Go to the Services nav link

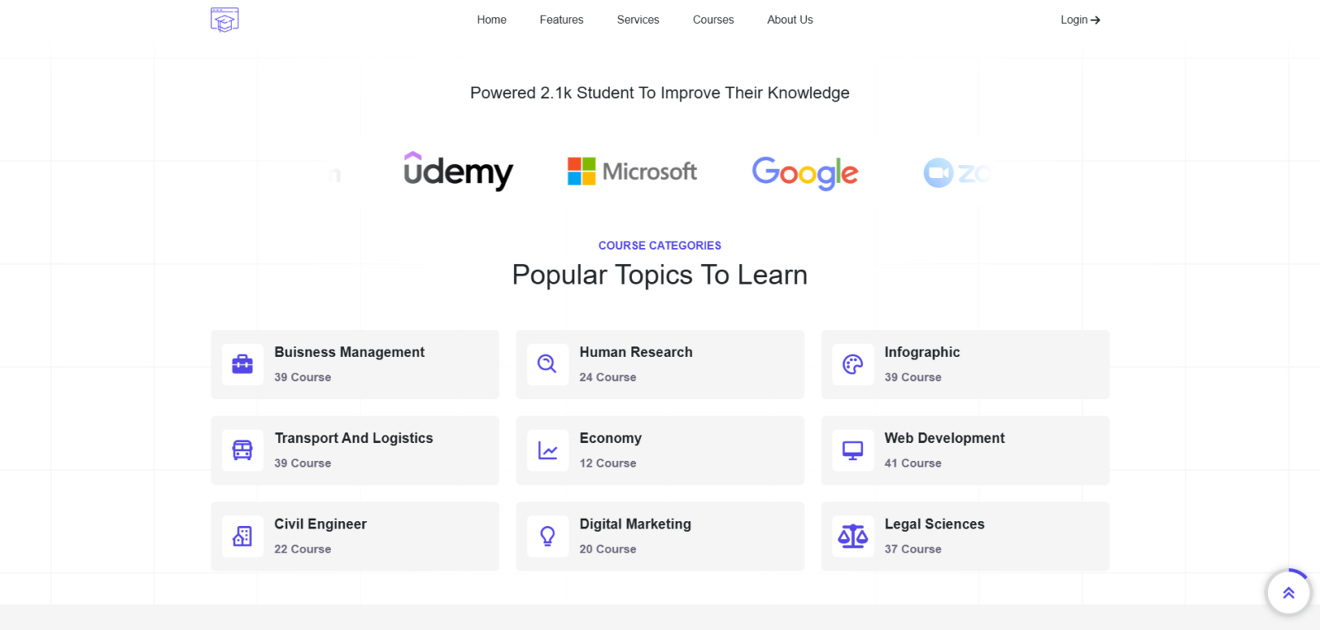tap(639, 20)
